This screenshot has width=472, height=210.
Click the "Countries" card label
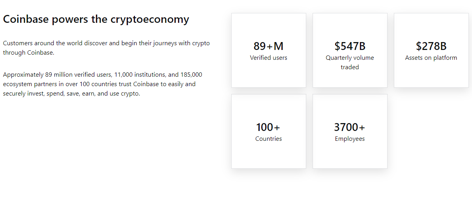tap(268, 139)
